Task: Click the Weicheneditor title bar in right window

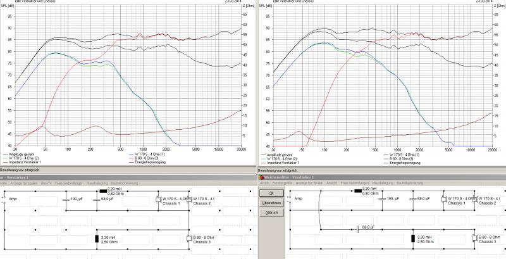Action: click(x=382, y=177)
